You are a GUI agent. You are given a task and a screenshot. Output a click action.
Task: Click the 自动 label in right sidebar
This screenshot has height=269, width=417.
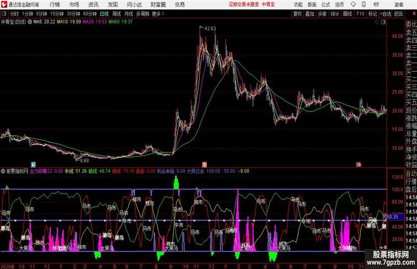(411, 173)
